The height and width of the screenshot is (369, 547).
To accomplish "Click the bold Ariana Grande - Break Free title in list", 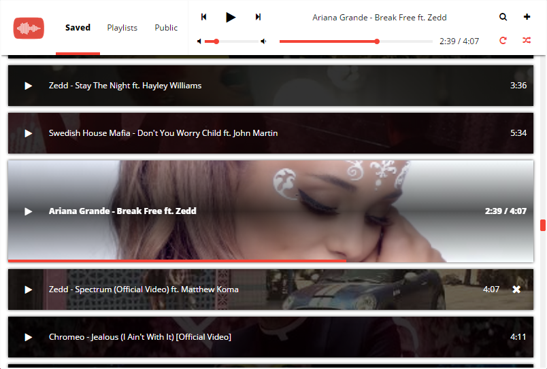I will (x=122, y=211).
